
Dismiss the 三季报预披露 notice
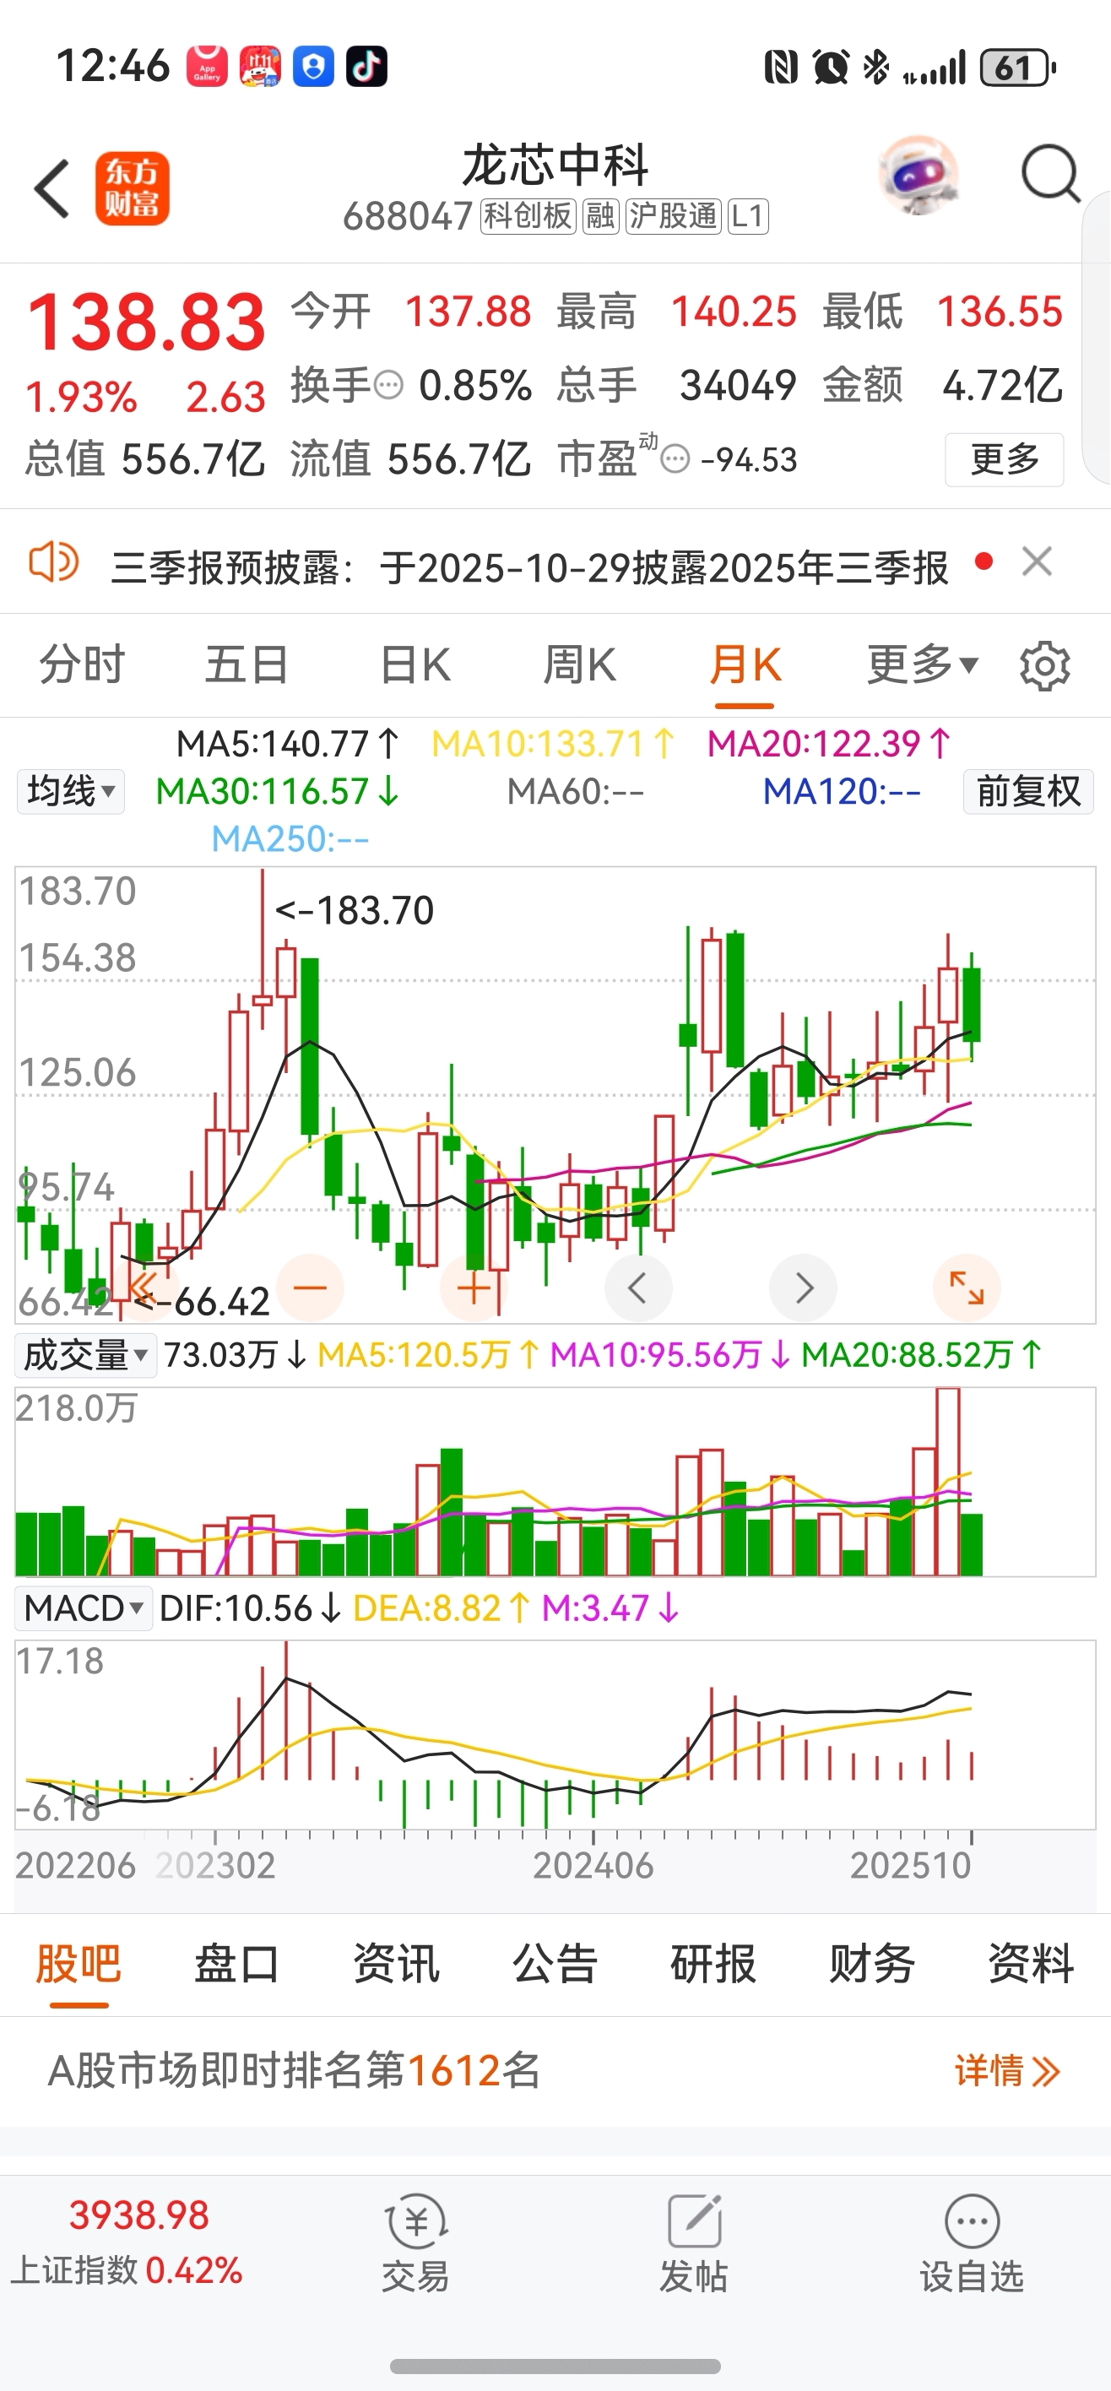pos(1037,561)
